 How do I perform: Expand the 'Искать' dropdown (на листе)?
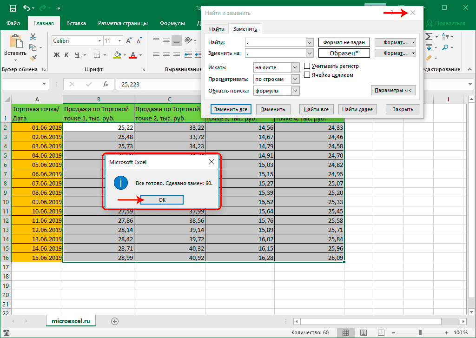295,67
